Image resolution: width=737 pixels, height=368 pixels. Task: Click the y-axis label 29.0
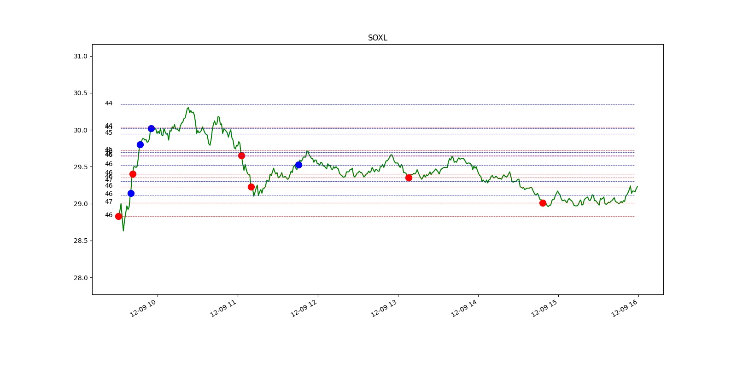(80, 204)
